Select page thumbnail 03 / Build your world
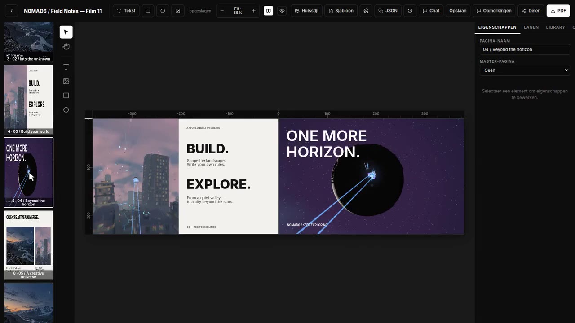 [28, 100]
